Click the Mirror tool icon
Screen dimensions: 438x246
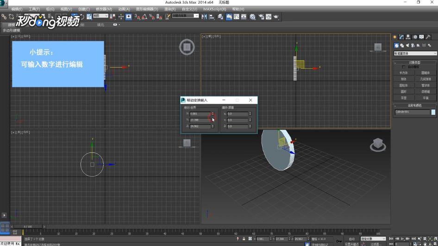click(204, 17)
